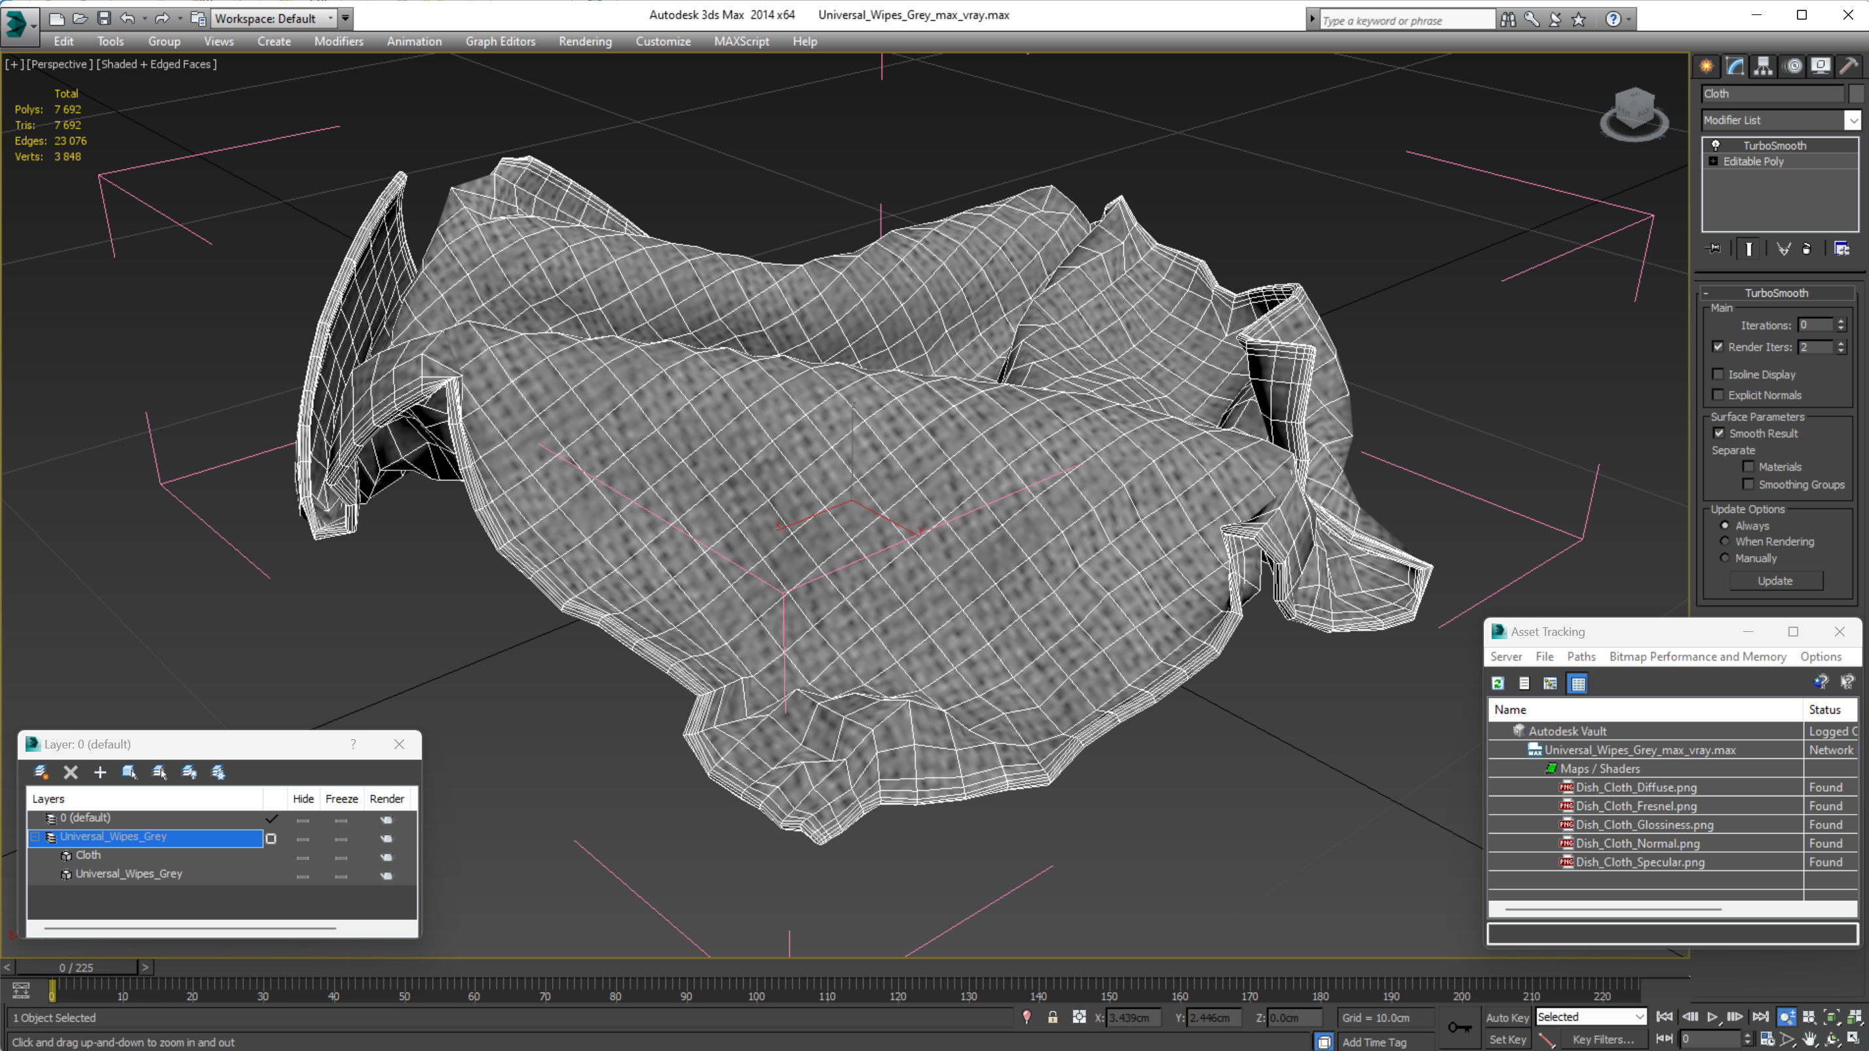Click the Update button

(1775, 580)
